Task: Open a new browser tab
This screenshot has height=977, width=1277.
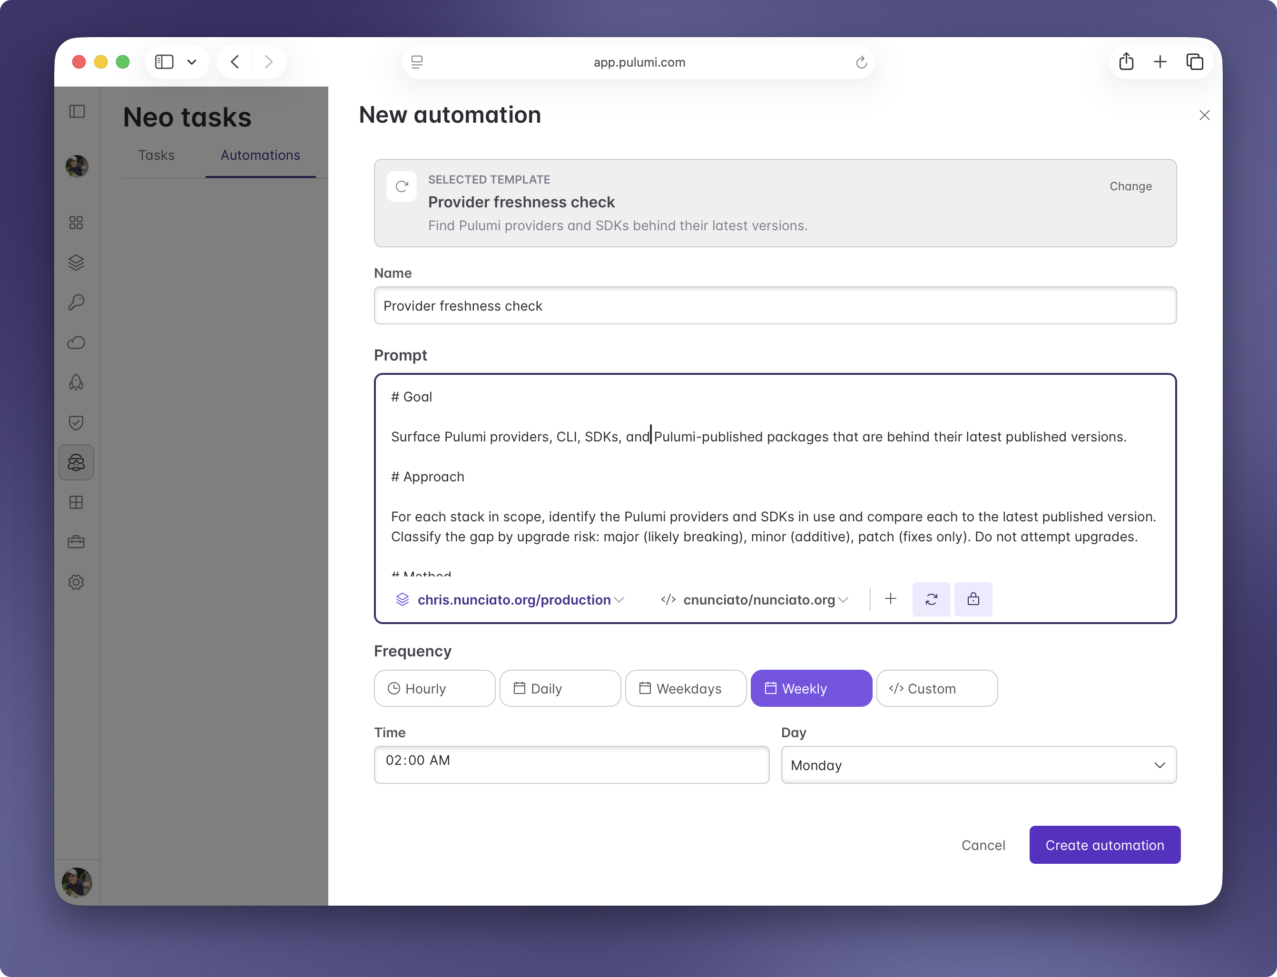Action: coord(1160,62)
